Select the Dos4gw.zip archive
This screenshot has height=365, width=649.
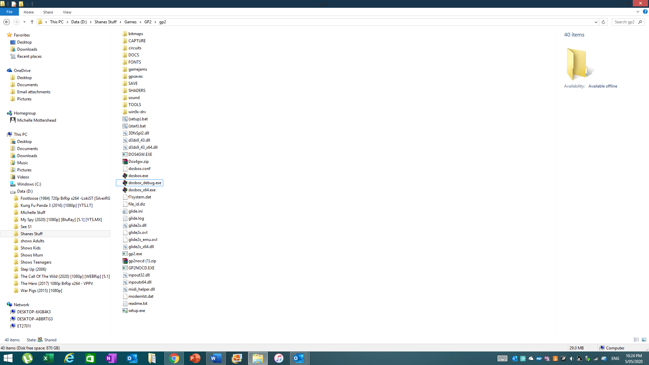tap(138, 162)
